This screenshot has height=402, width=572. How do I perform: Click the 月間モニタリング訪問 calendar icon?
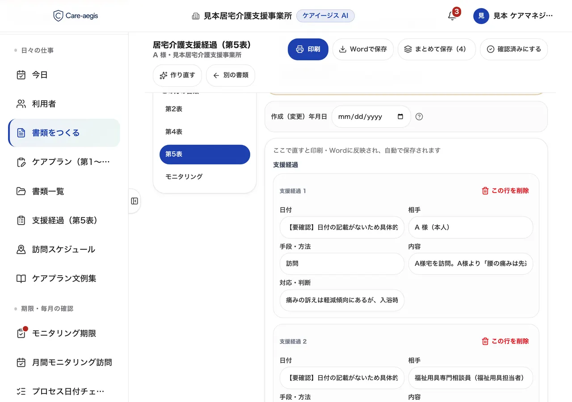21,362
